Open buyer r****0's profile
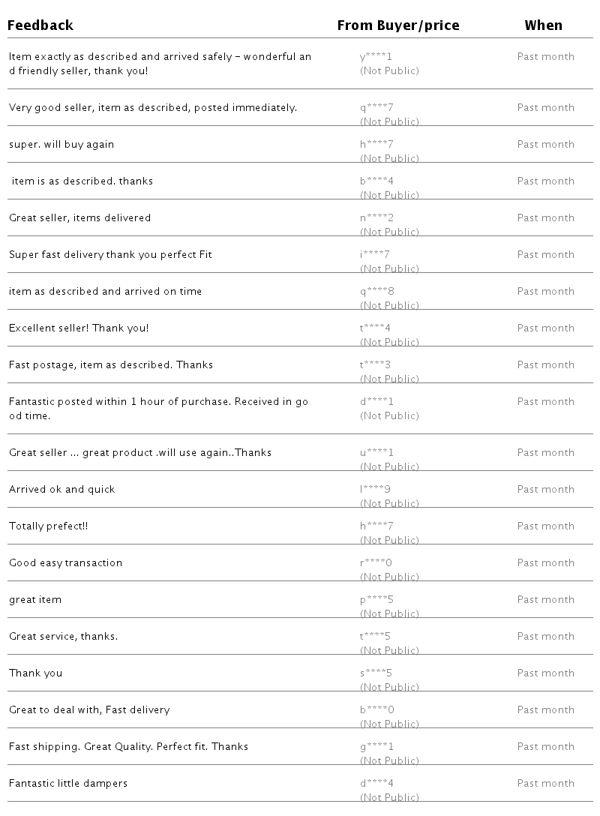This screenshot has width=600, height=816. tap(376, 563)
